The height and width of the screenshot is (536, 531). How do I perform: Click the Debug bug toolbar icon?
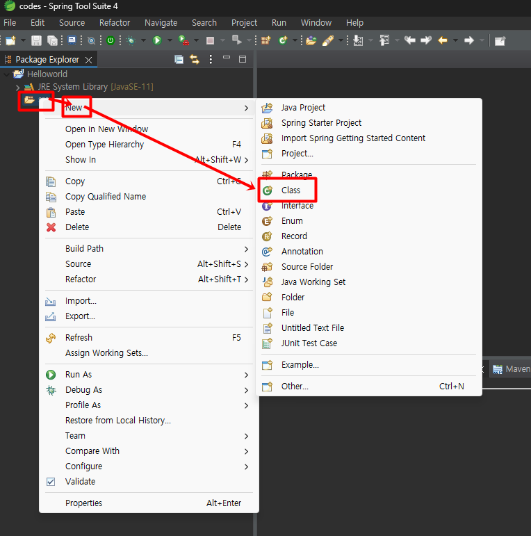pyautogui.click(x=131, y=41)
